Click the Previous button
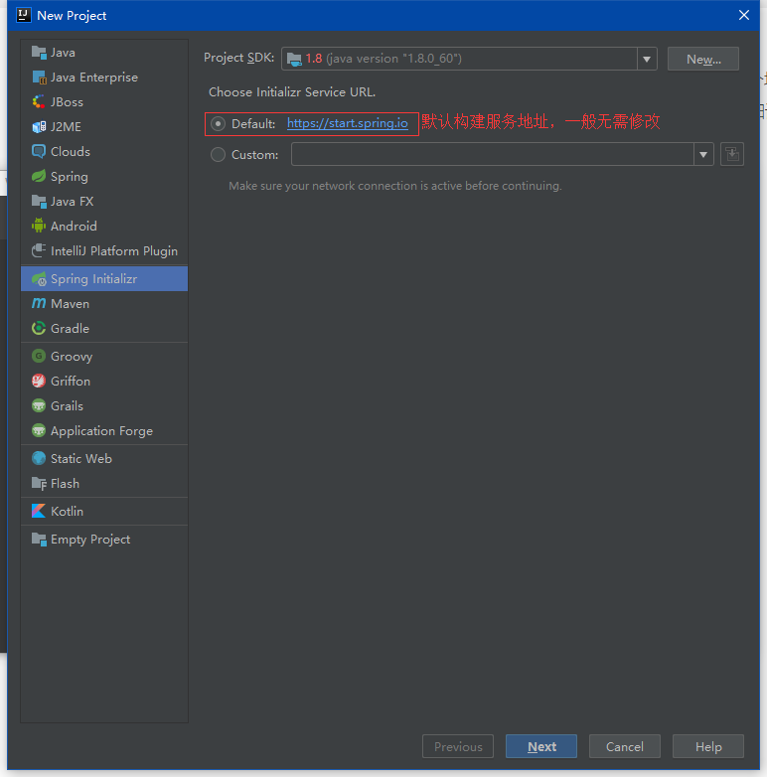The image size is (767, 777). (x=458, y=746)
